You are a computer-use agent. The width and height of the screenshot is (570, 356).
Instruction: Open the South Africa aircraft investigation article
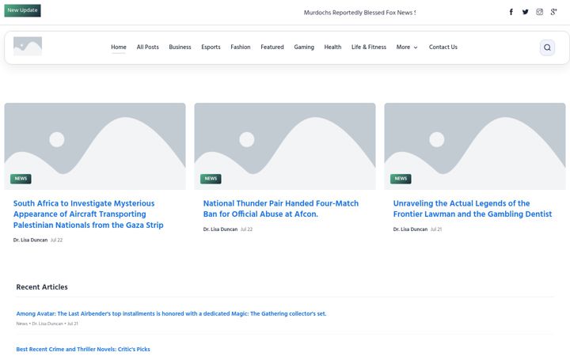pos(89,214)
